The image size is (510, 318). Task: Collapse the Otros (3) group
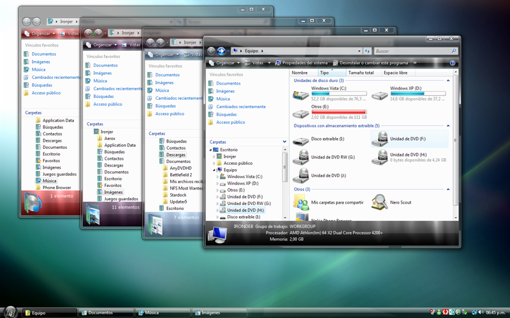[x=448, y=189]
